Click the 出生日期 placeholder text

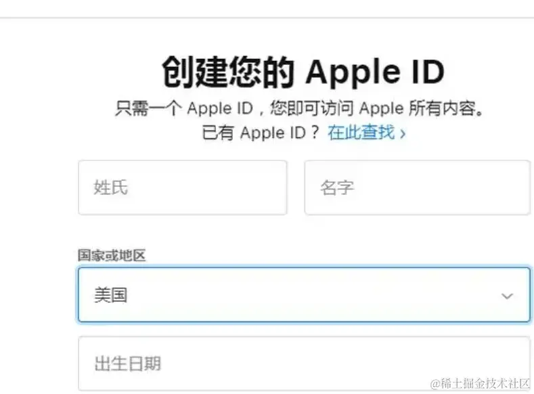point(127,364)
